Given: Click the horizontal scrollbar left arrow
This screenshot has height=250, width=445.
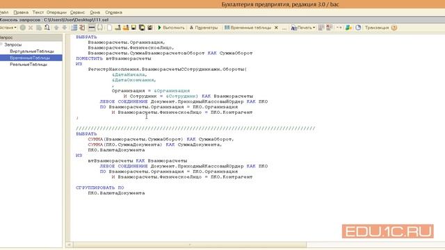Looking at the screenshot, I should (69, 244).
